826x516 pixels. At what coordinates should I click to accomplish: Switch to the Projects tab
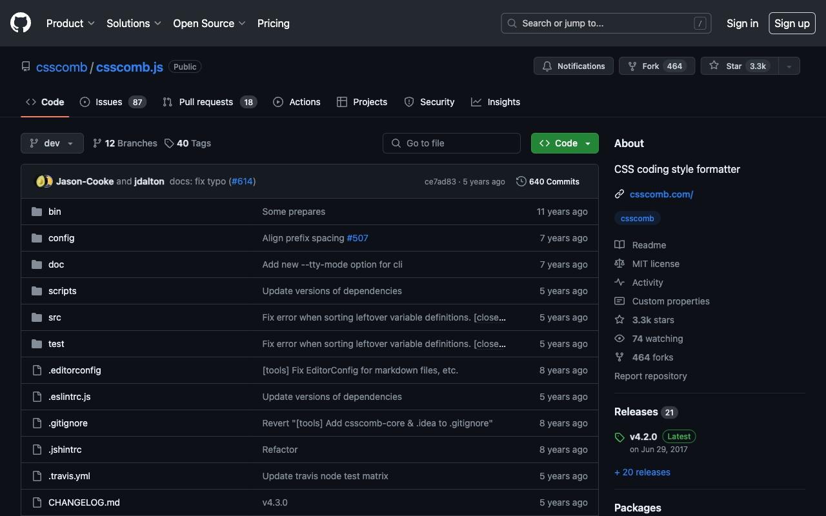pos(362,102)
